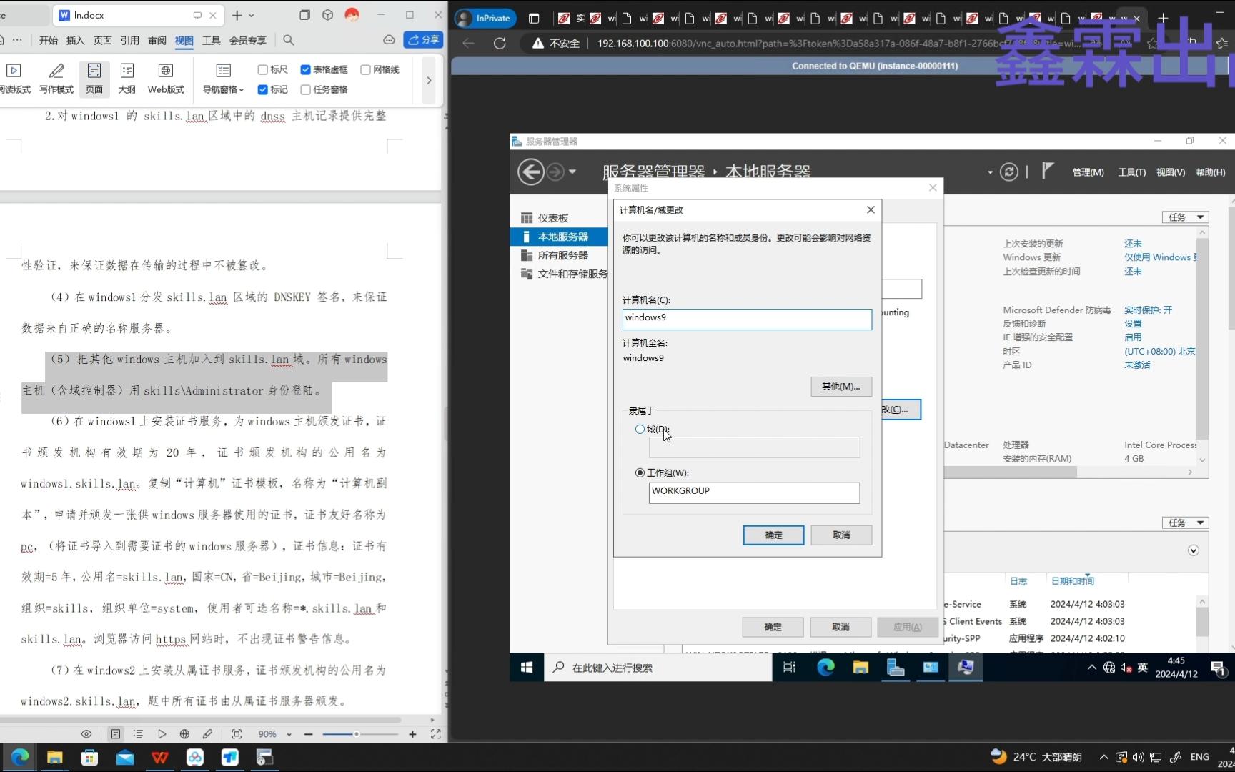Click zoom-in plus in WPS status bar

(412, 734)
